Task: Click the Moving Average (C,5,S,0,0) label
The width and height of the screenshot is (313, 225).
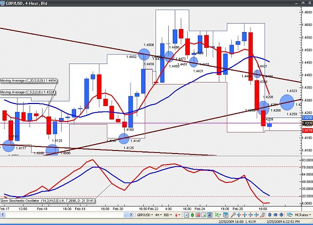Action: 28,92
